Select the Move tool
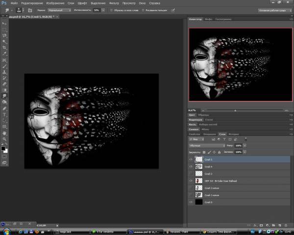Viewport: 294px width, 235px height. coord(4,23)
